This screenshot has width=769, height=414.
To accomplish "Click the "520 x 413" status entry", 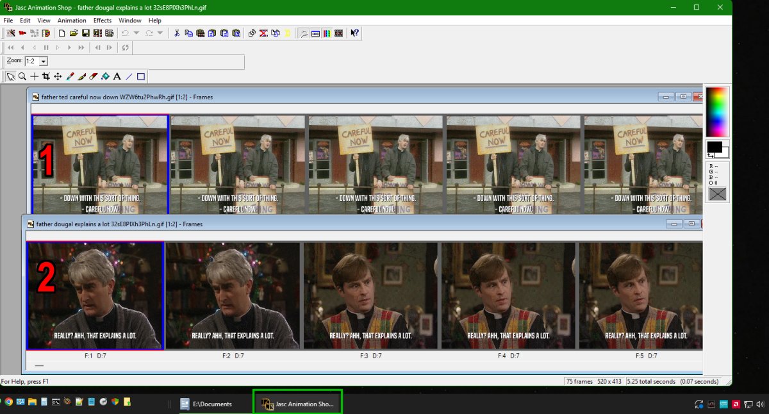I will click(x=609, y=381).
